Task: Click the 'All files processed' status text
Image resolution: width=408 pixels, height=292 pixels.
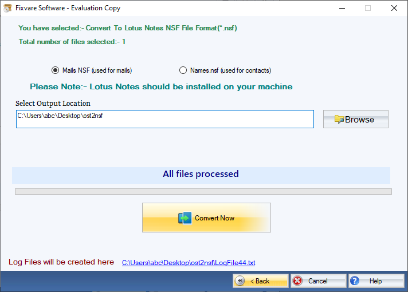Action: coord(201,173)
